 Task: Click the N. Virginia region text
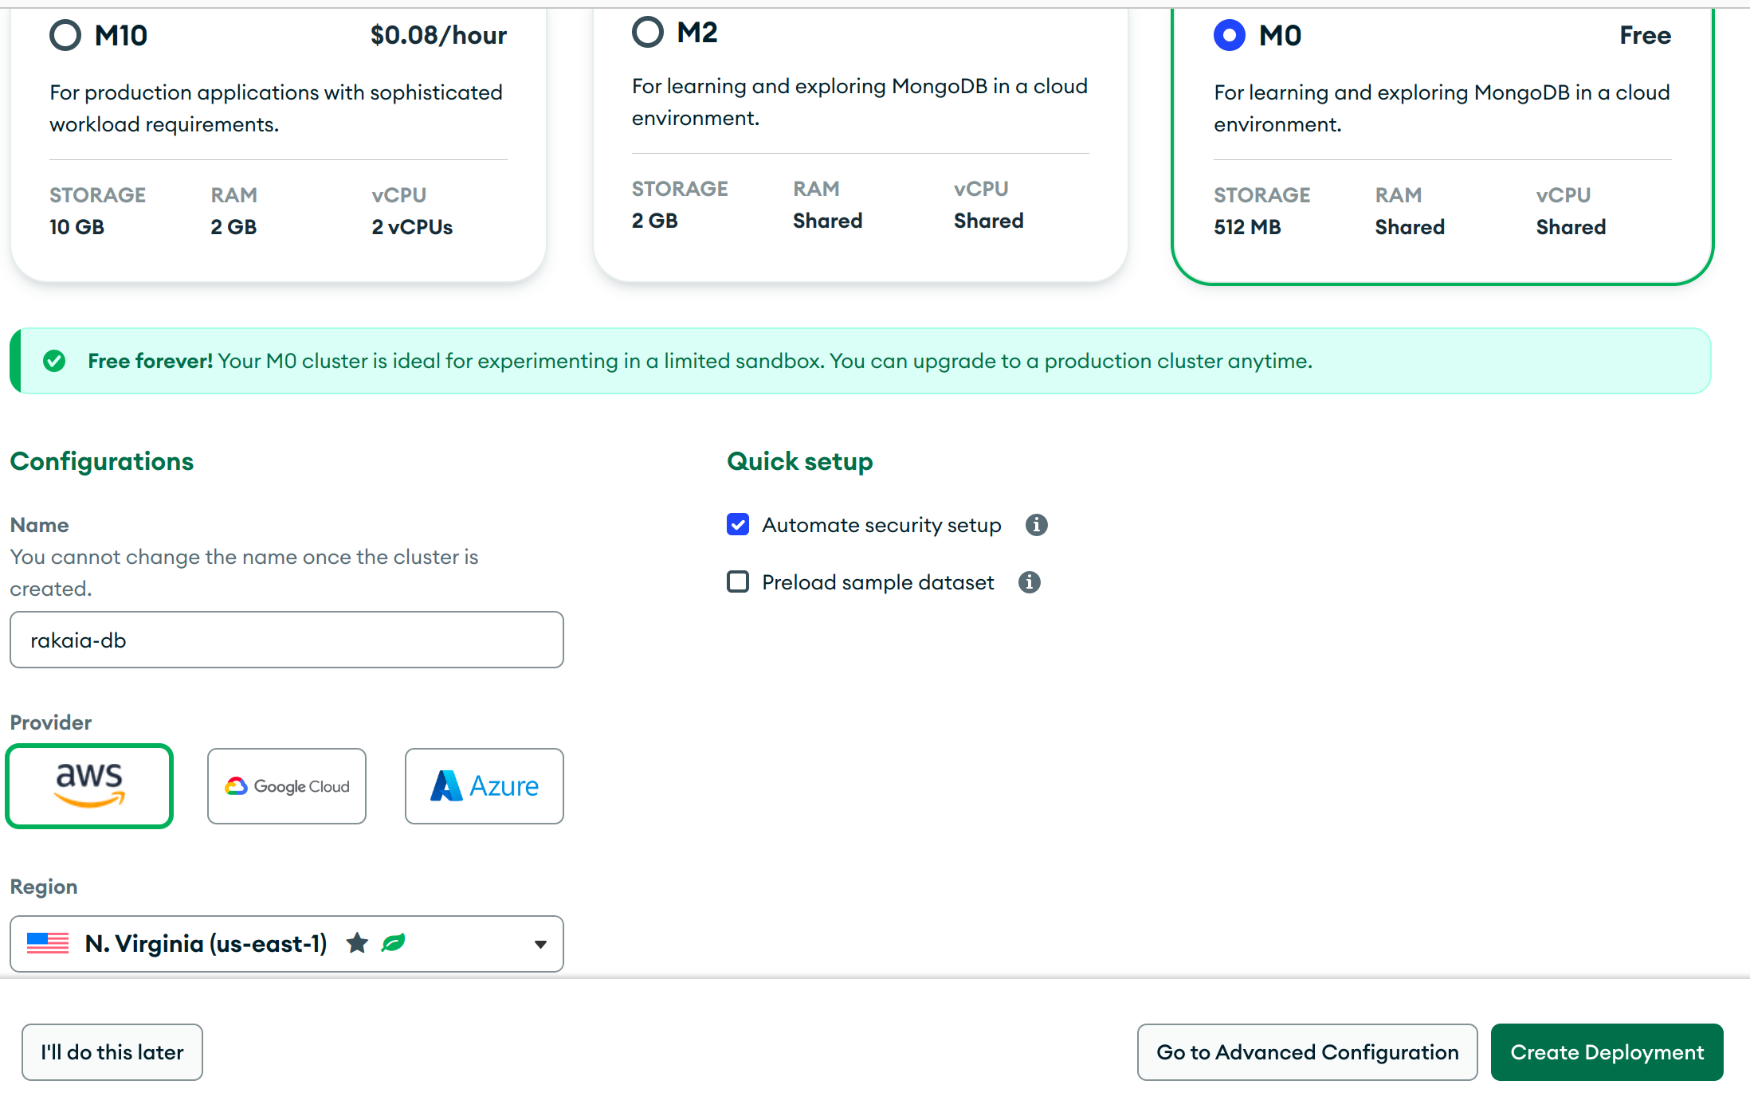(x=206, y=943)
